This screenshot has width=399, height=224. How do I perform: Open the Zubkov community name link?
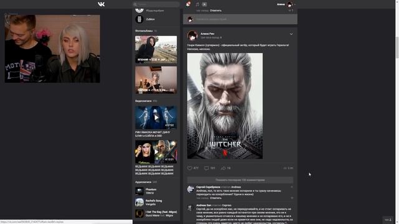150,19
